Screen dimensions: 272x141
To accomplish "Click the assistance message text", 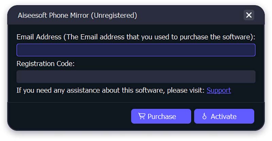I will click(x=111, y=90).
